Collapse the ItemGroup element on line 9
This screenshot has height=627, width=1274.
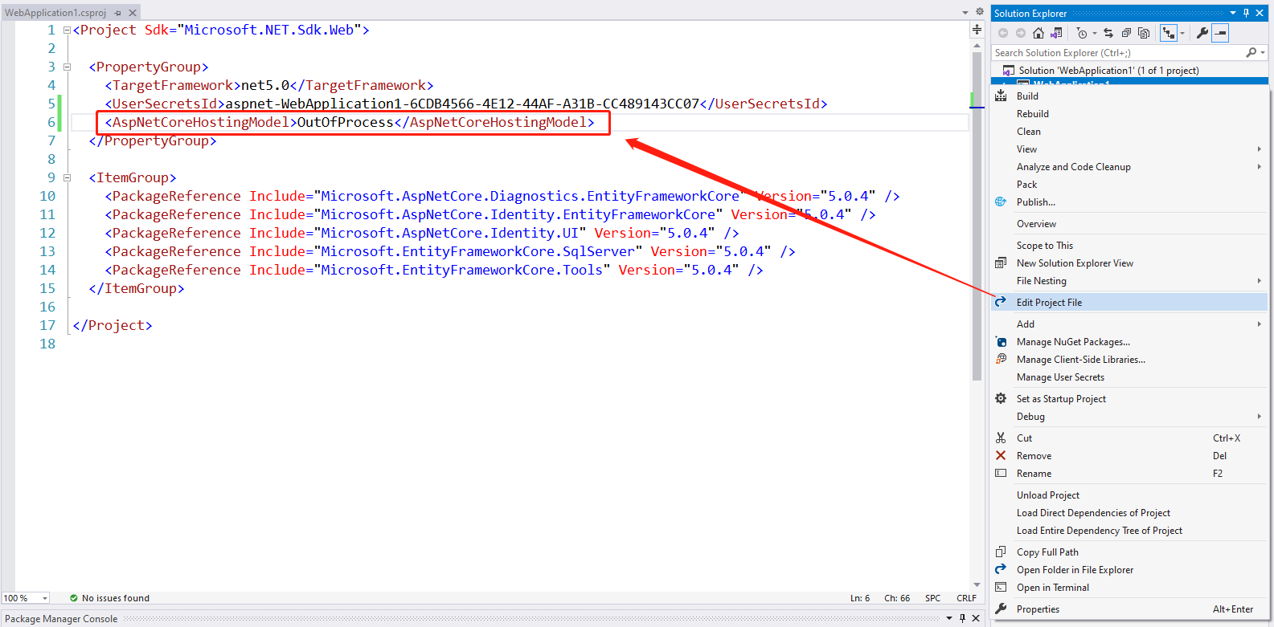(x=68, y=178)
